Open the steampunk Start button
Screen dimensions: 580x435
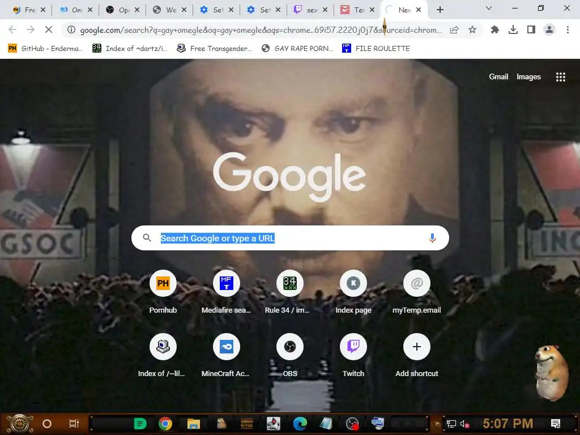coord(20,424)
